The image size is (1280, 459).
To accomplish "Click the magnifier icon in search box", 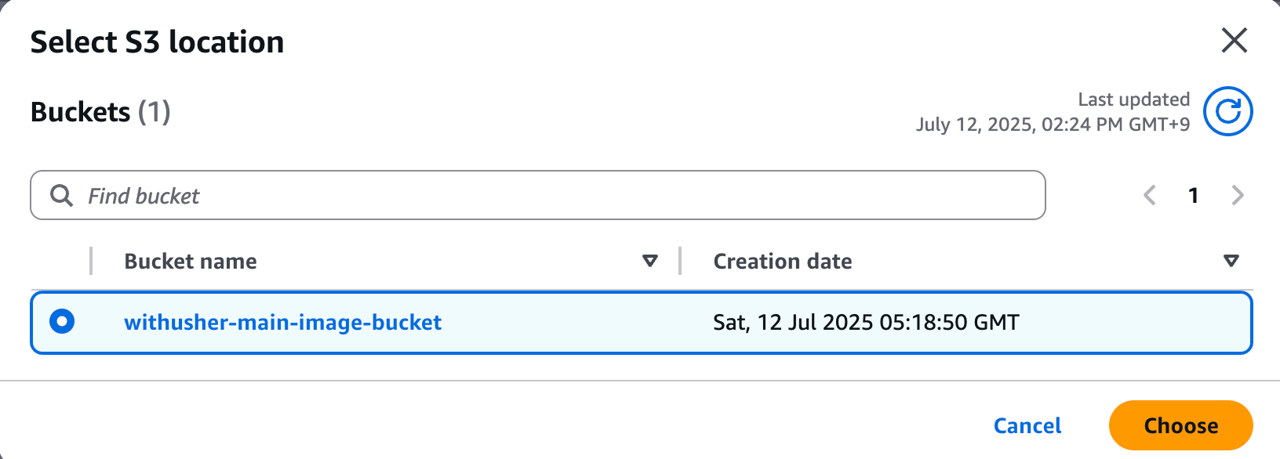I will click(x=61, y=195).
